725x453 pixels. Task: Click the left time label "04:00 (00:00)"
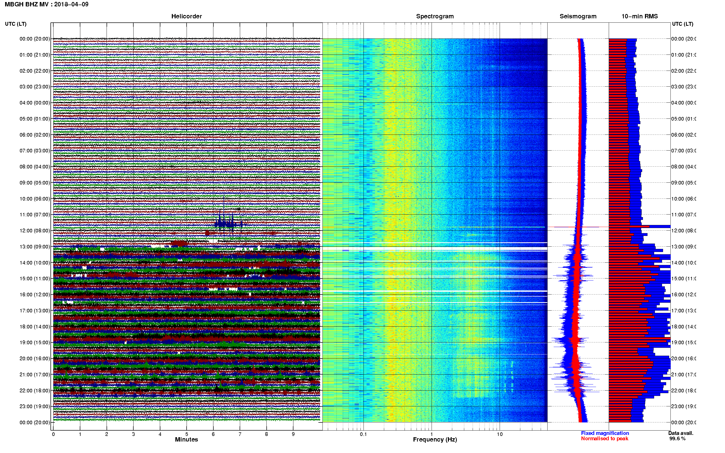click(x=35, y=103)
